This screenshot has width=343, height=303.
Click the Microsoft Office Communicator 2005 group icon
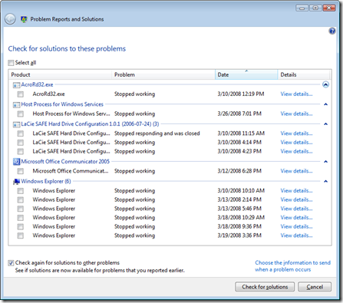pyautogui.click(x=16, y=162)
